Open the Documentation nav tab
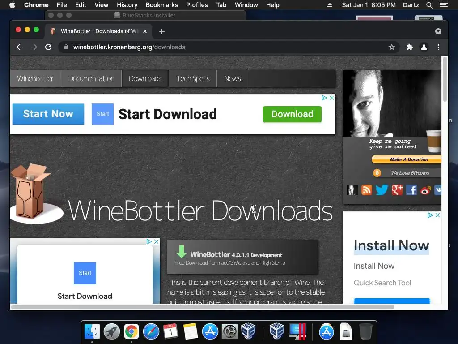The height and width of the screenshot is (344, 458). click(91, 78)
